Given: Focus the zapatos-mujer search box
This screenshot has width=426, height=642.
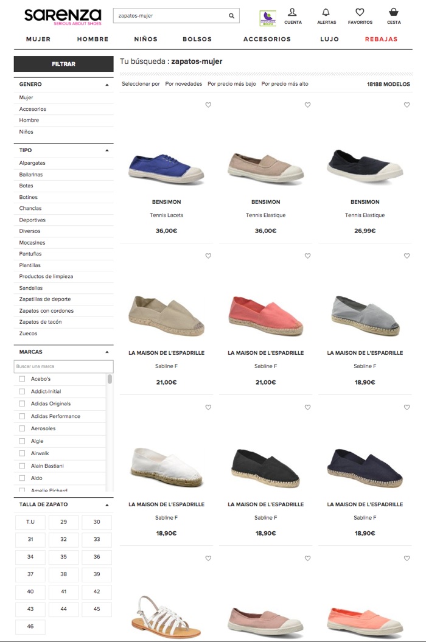Looking at the screenshot, I should (176, 16).
